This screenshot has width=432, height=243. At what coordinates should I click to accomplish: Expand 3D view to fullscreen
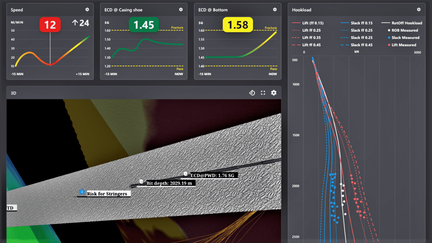(263, 93)
